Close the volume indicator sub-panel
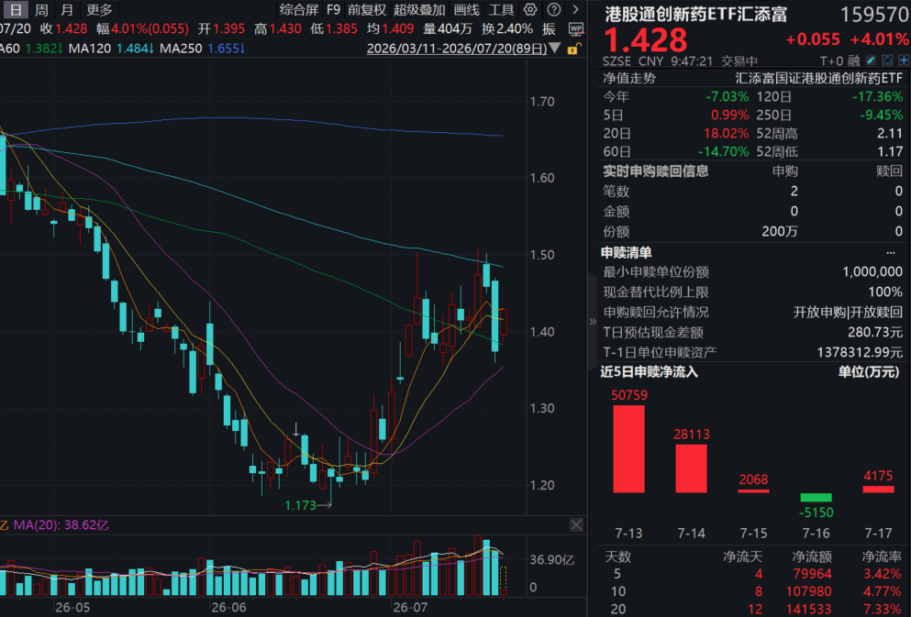 576,524
